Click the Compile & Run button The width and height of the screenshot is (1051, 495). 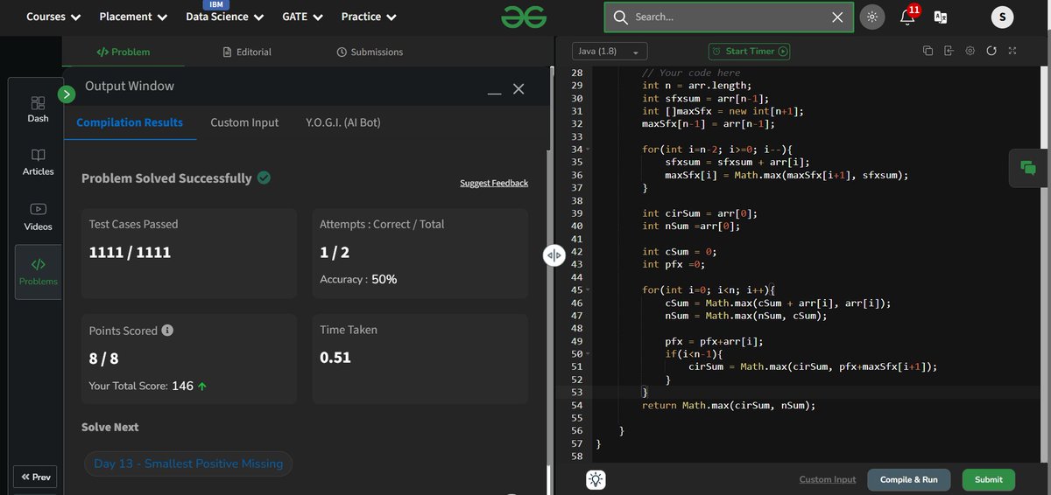pos(909,479)
